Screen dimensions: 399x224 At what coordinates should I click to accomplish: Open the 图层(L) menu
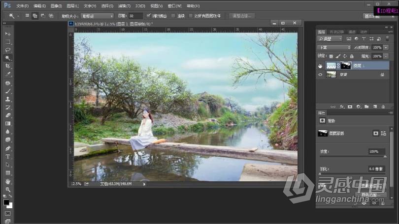point(73,6)
